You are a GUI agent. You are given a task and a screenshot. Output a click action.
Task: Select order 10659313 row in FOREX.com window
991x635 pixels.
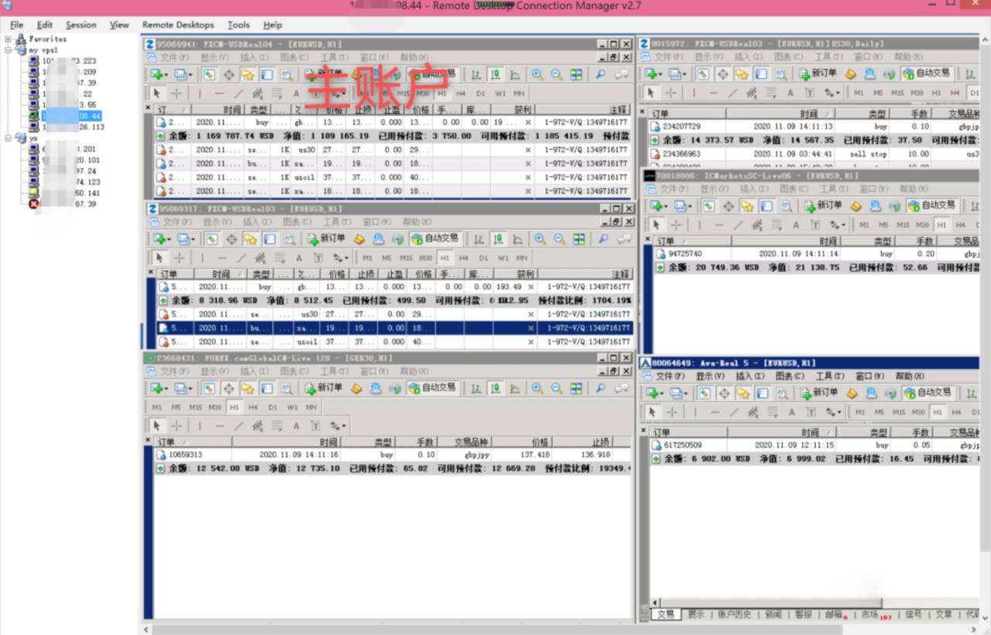pyautogui.click(x=392, y=455)
